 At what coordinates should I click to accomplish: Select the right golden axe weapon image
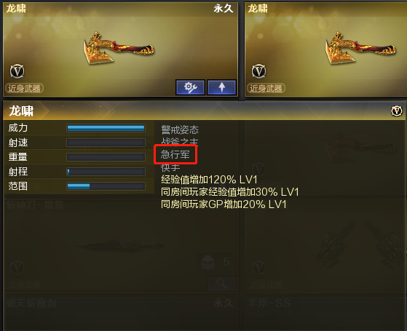pos(360,48)
